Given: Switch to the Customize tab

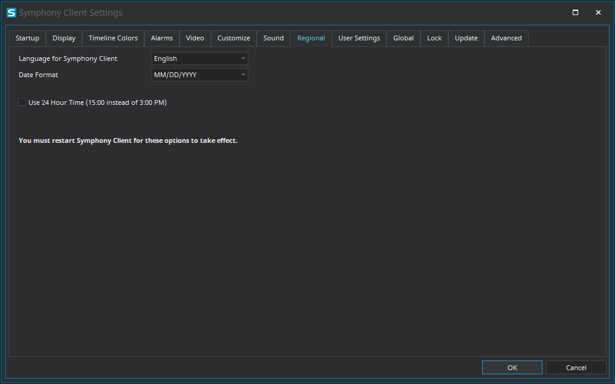Looking at the screenshot, I should (234, 39).
